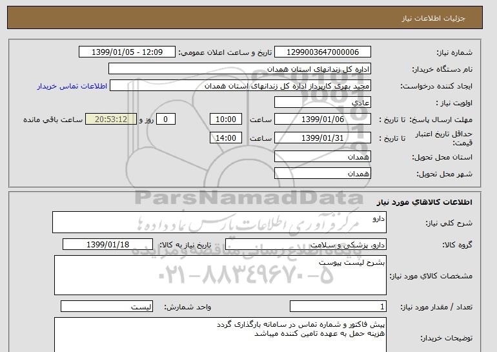
Task: Select the response deadline time field 10:00
Action: [226, 119]
